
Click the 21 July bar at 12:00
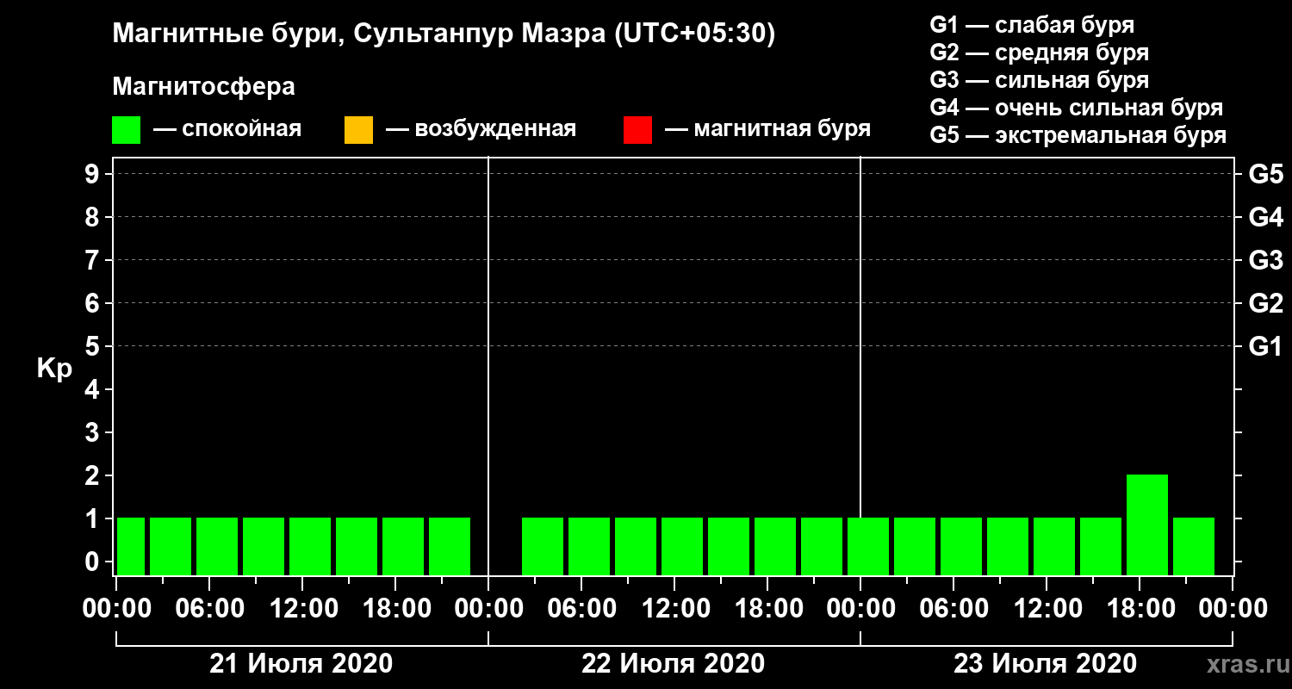click(310, 546)
